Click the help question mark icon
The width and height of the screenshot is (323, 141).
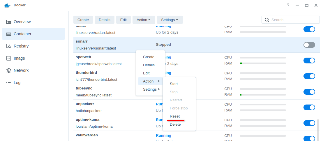pos(288,5)
